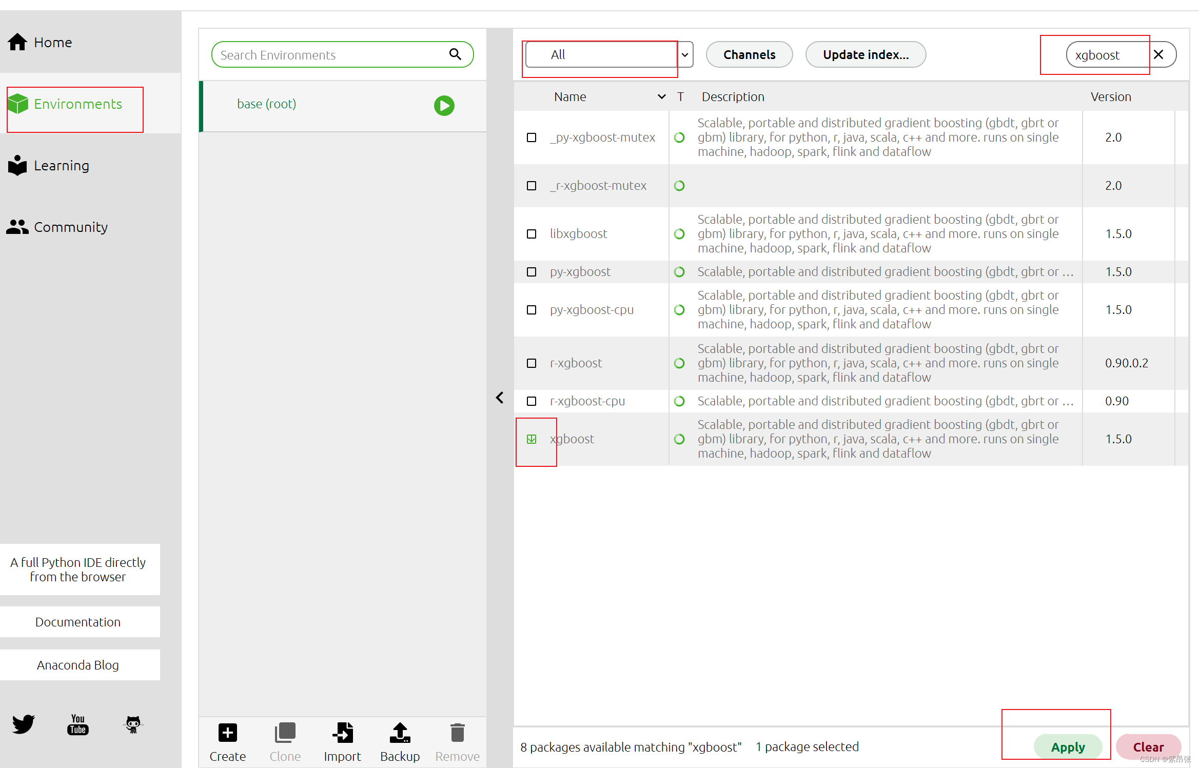Check the py-xgboost package checkbox
Viewport: 1199px width, 768px height.
532,271
